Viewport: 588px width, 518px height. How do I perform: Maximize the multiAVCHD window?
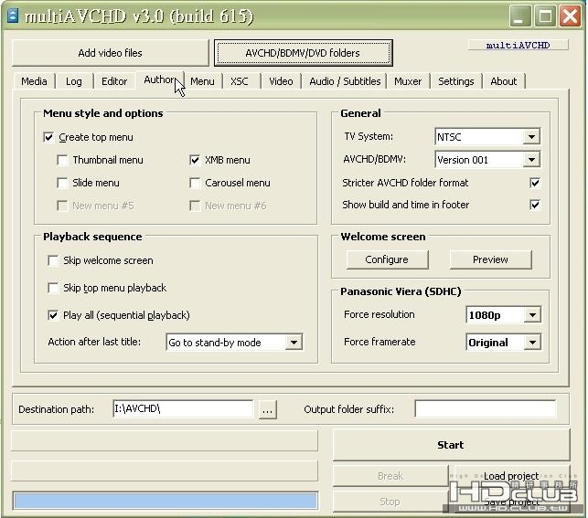click(x=545, y=16)
